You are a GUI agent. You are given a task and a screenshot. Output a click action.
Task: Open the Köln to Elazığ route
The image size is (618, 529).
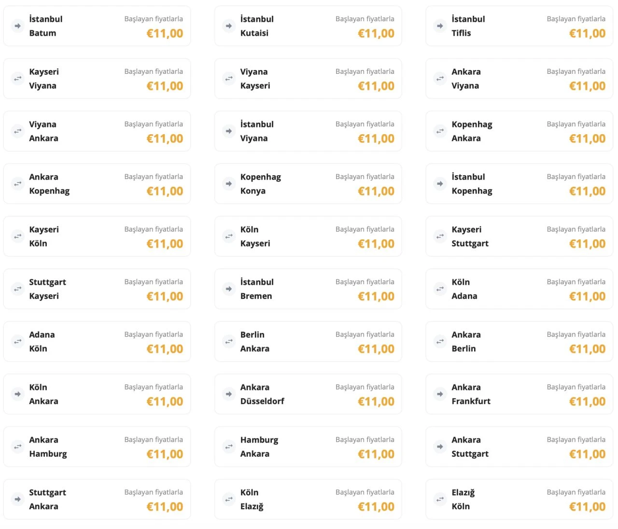308,500
